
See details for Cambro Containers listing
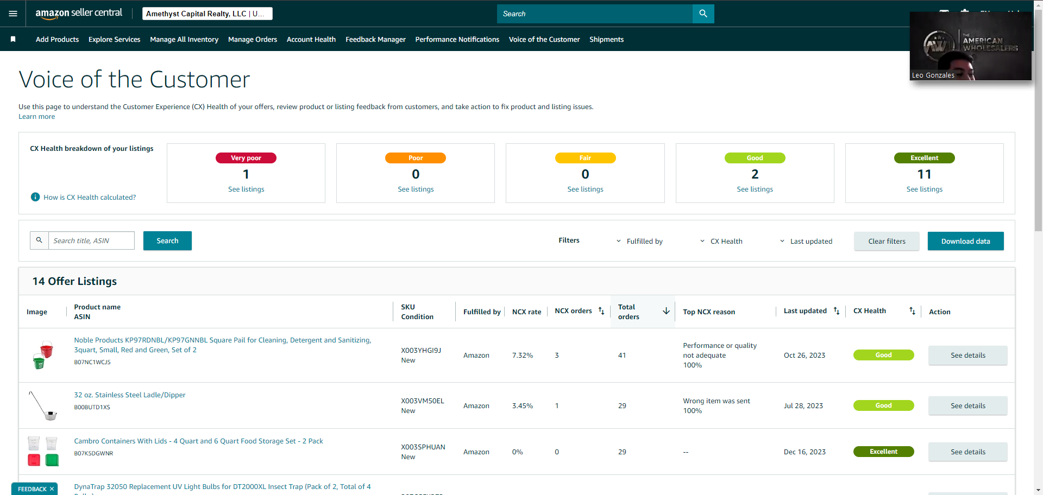[967, 452]
